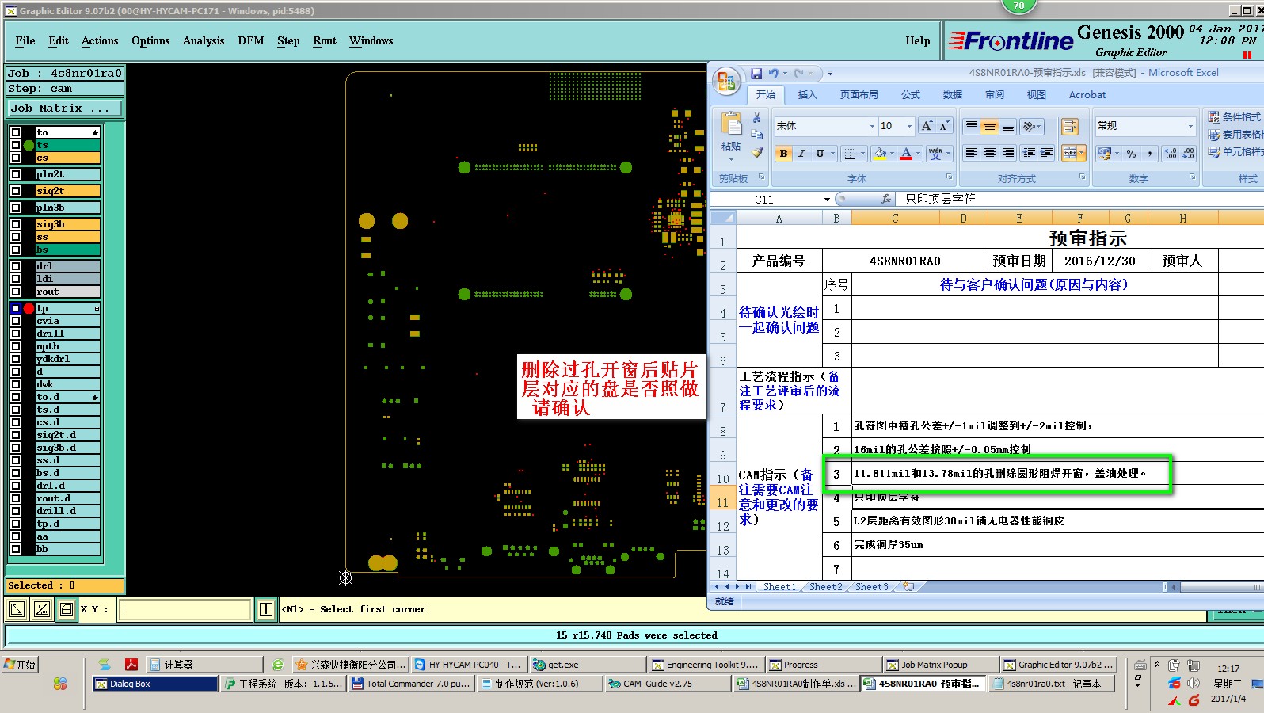Open the DFM menu

[x=251, y=40]
